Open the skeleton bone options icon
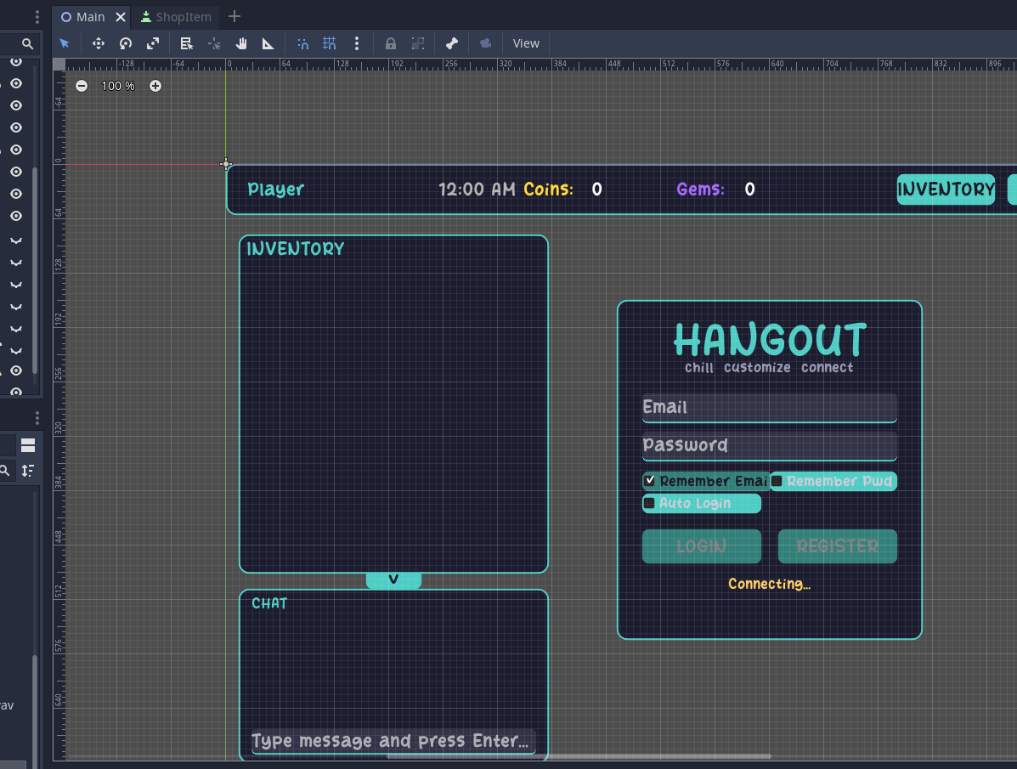The height and width of the screenshot is (769, 1017). point(452,43)
